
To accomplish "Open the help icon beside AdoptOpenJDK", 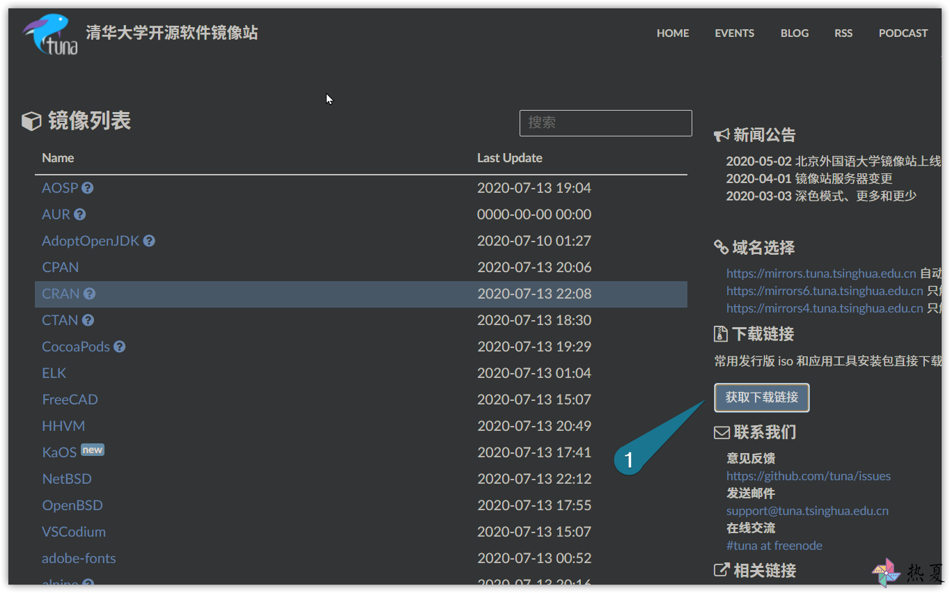I will pyautogui.click(x=149, y=241).
